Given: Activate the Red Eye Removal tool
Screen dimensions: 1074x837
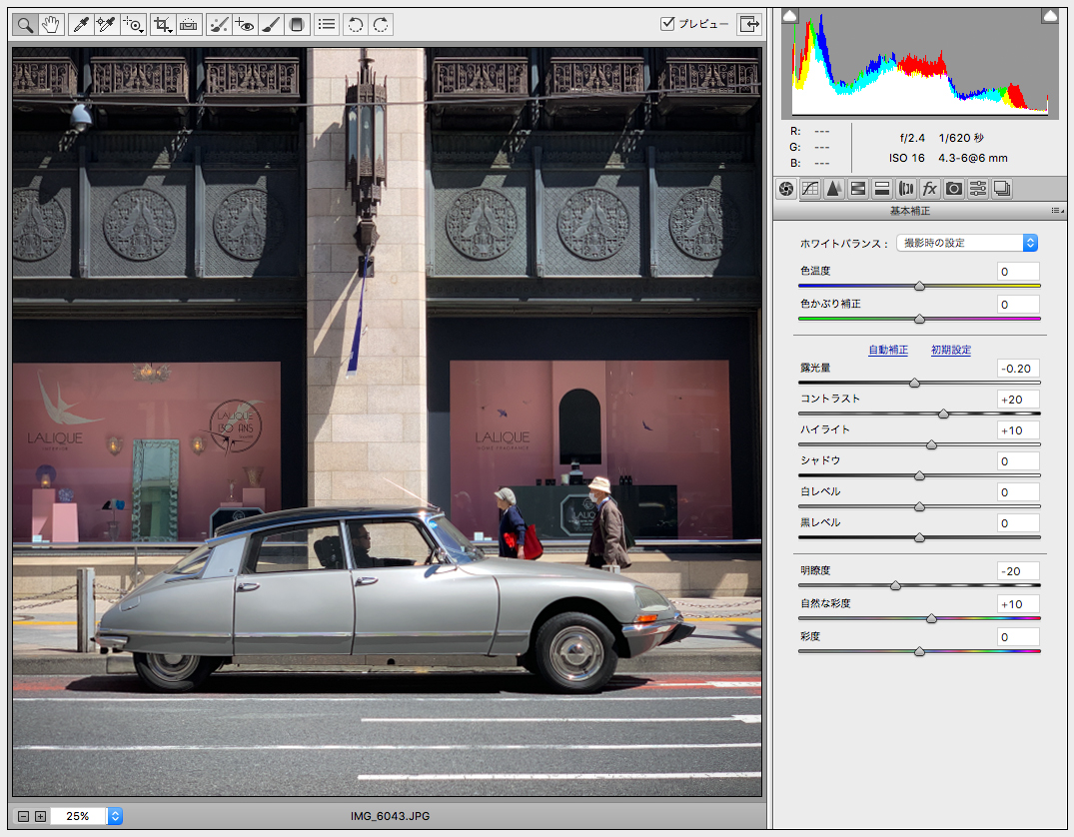Looking at the screenshot, I should pos(244,25).
